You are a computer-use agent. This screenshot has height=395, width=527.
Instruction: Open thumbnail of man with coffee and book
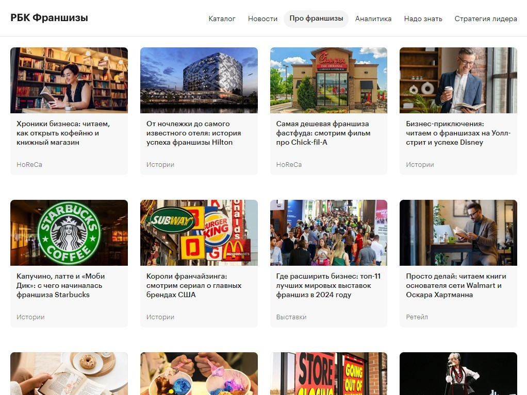click(x=458, y=80)
